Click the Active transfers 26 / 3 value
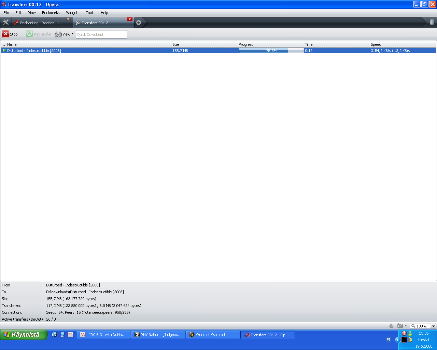The image size is (437, 350). pyautogui.click(x=51, y=319)
